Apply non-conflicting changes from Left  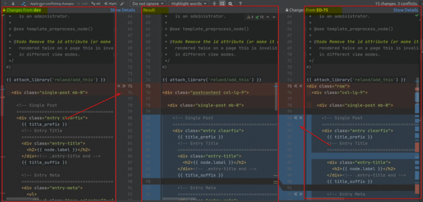pyautogui.click(x=82, y=4)
